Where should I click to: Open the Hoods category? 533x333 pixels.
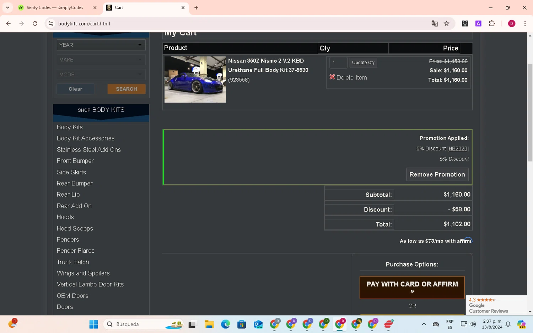[65, 217]
